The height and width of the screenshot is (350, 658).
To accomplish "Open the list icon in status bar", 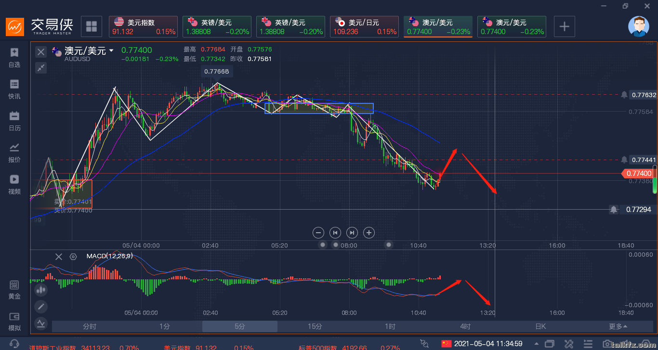I will (x=589, y=344).
